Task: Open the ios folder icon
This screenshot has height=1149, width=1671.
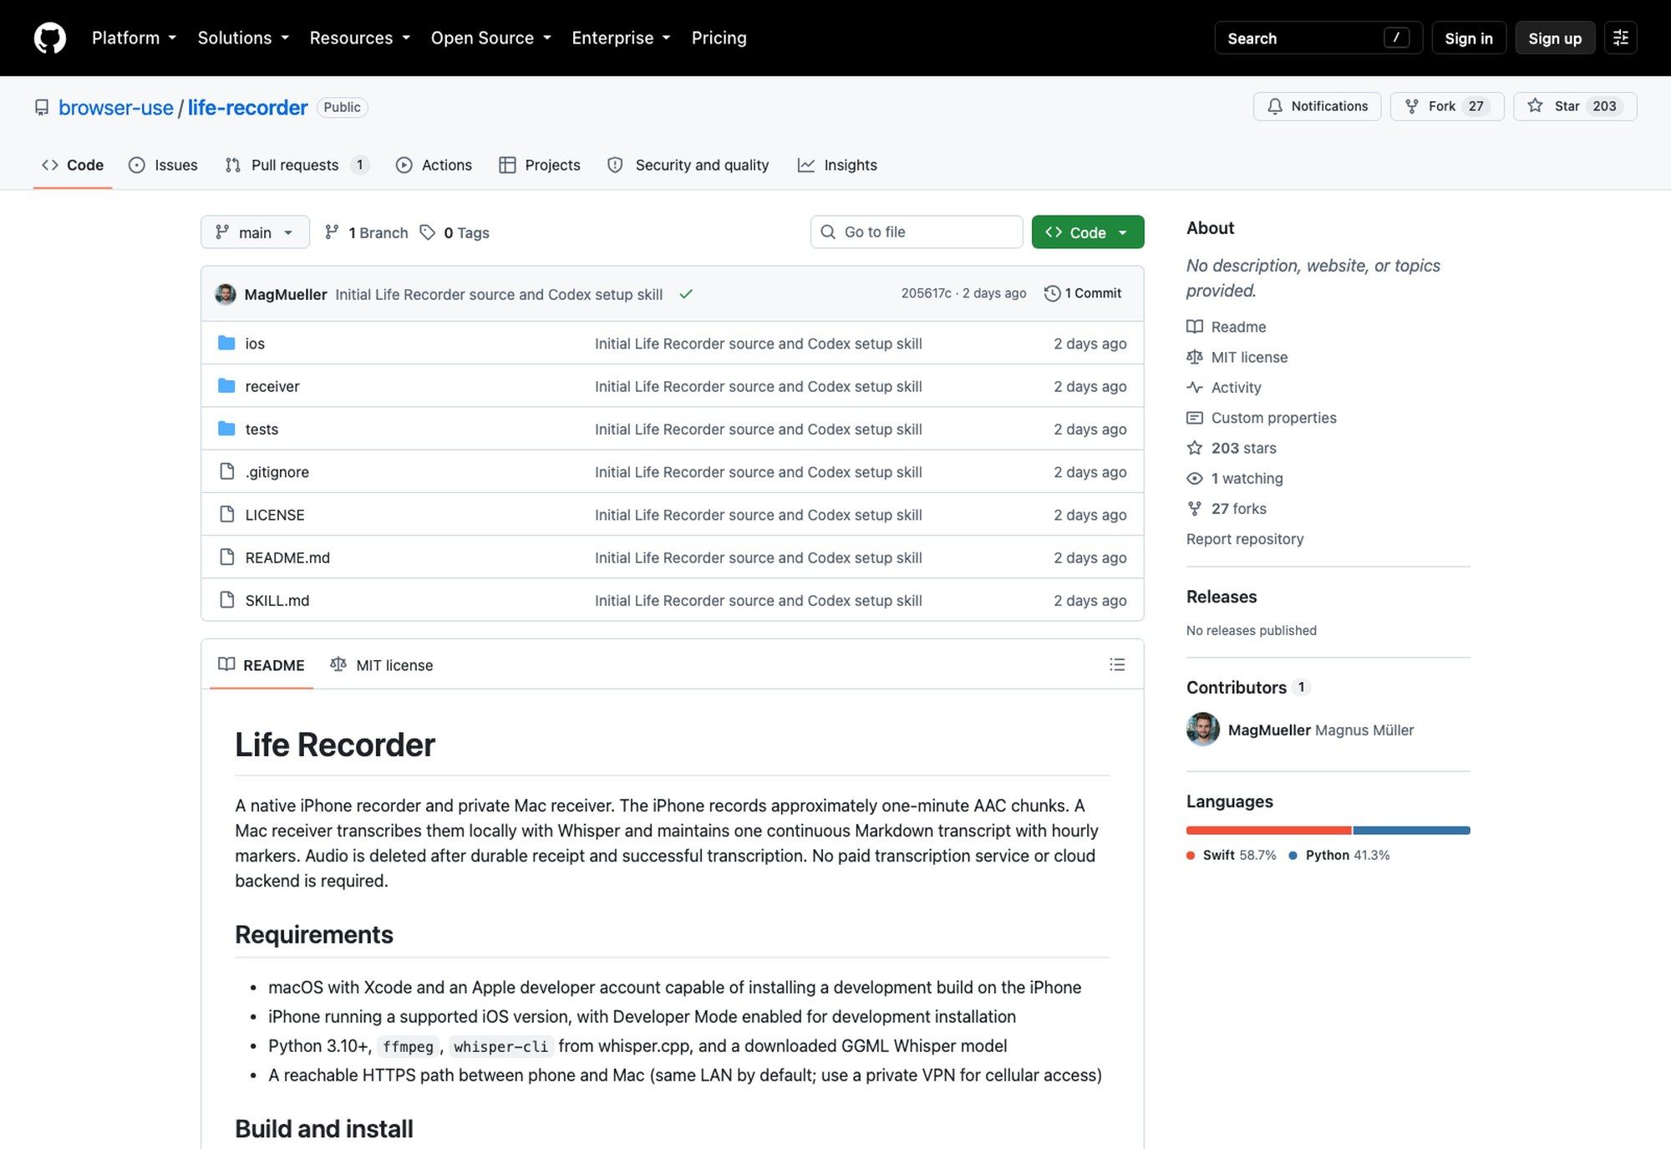Action: [x=226, y=343]
